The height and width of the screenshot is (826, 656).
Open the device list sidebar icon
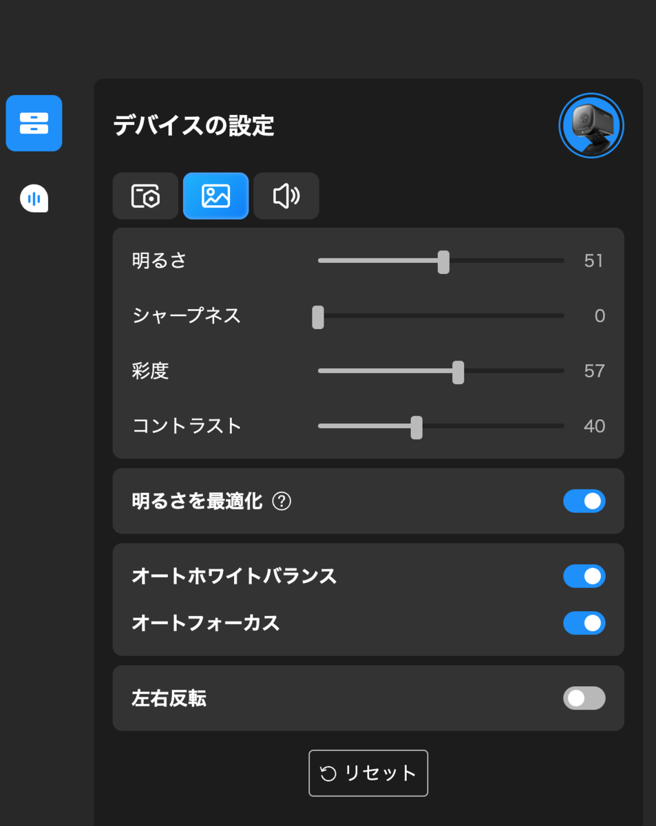tap(34, 123)
